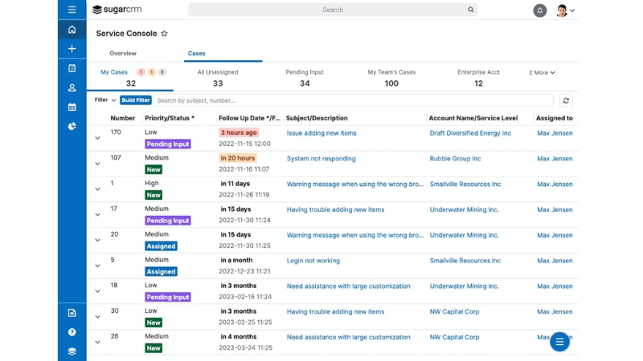The height and width of the screenshot is (361, 643).
Task: Open the Filter dropdown
Action: (x=105, y=100)
